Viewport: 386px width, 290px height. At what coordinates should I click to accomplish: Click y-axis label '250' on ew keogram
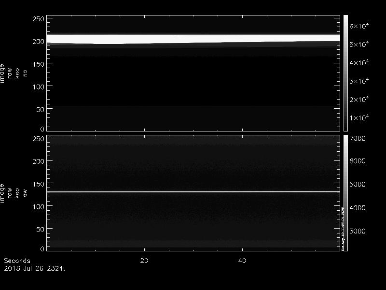38,139
